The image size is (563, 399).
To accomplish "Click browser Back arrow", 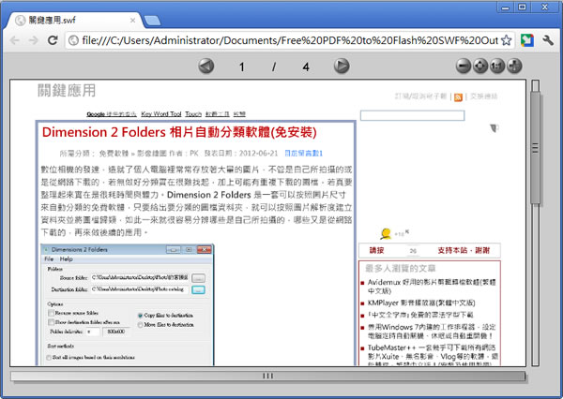I will tap(15, 40).
